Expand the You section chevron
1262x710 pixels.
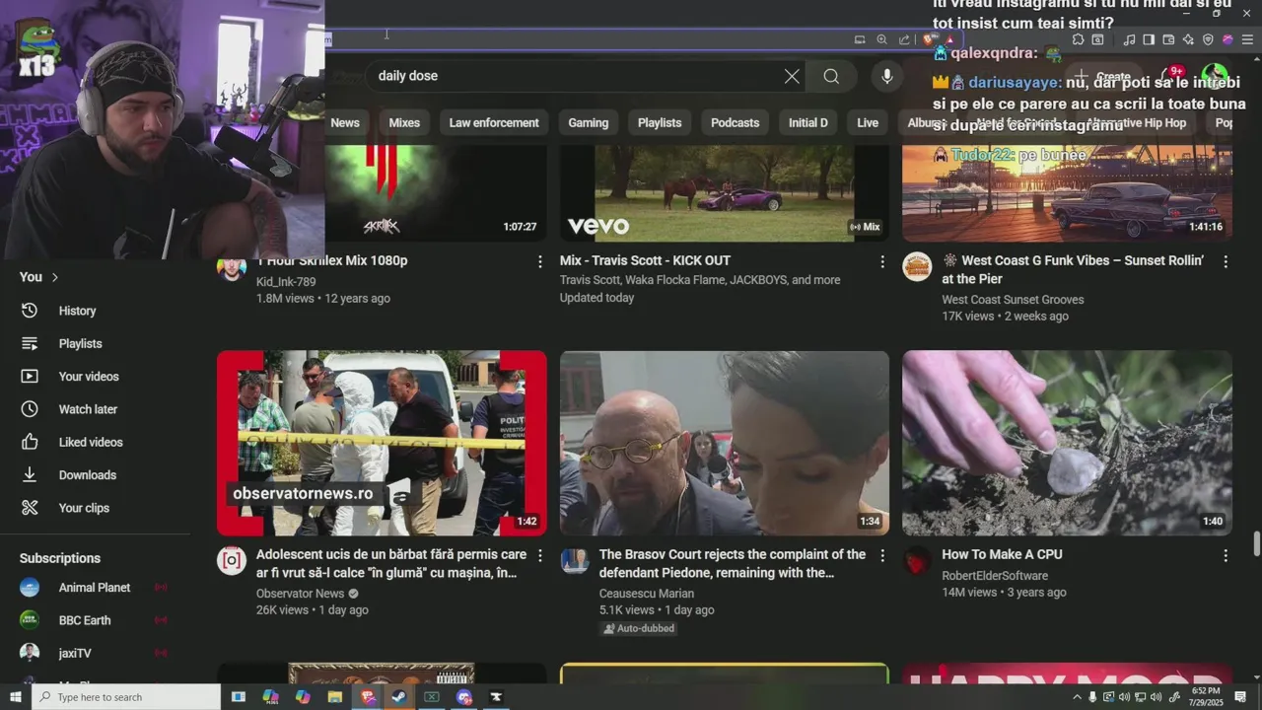[x=55, y=277]
